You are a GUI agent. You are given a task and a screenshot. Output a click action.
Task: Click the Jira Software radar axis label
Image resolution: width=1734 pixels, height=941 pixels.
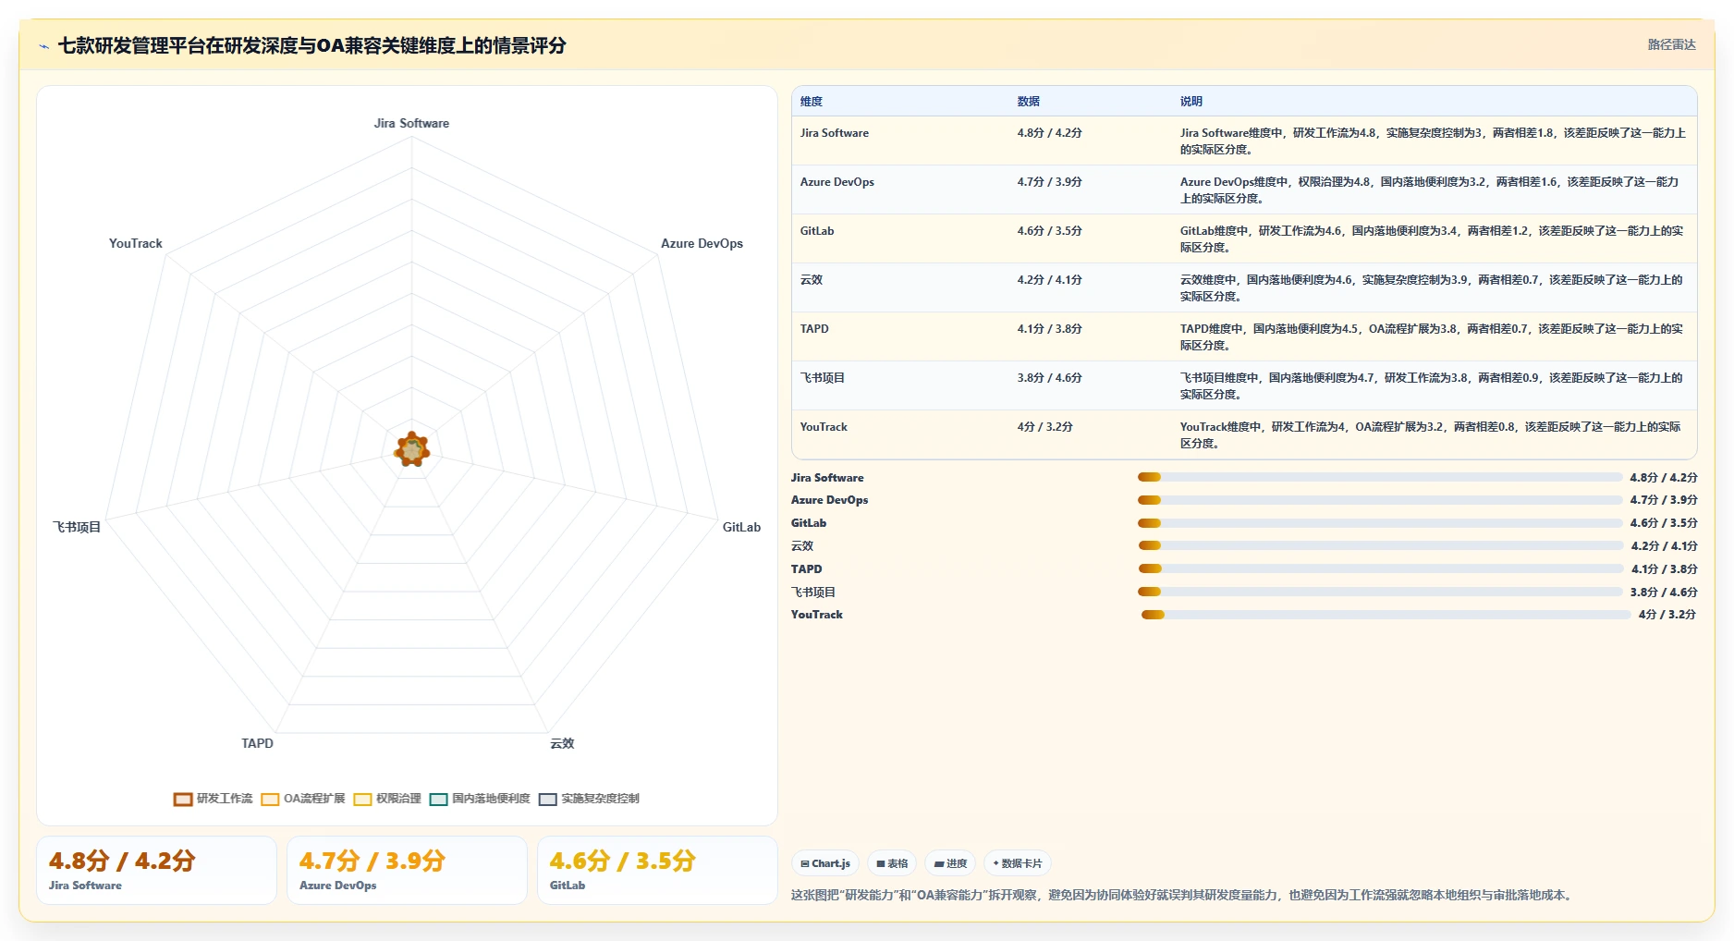click(411, 123)
